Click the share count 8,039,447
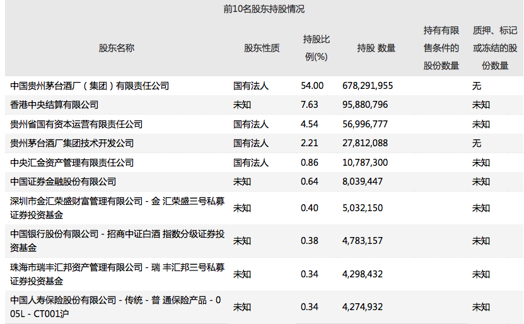 (x=363, y=182)
